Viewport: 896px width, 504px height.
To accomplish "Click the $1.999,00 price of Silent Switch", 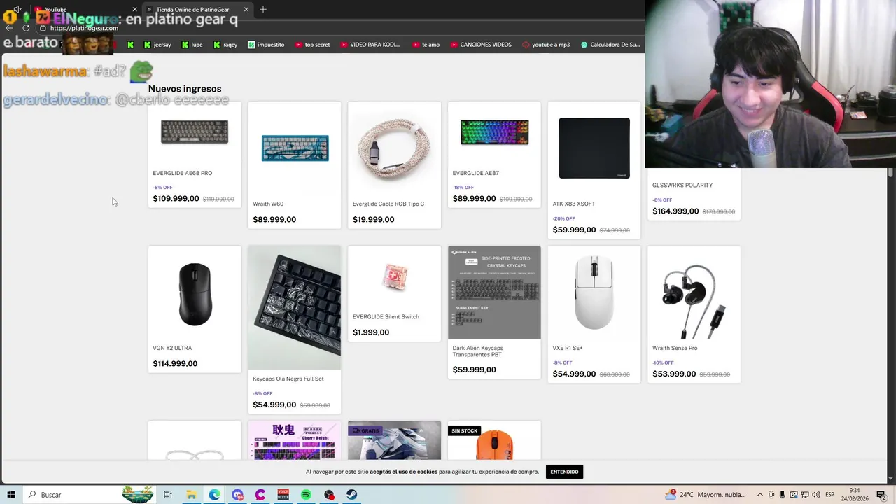I will (371, 332).
